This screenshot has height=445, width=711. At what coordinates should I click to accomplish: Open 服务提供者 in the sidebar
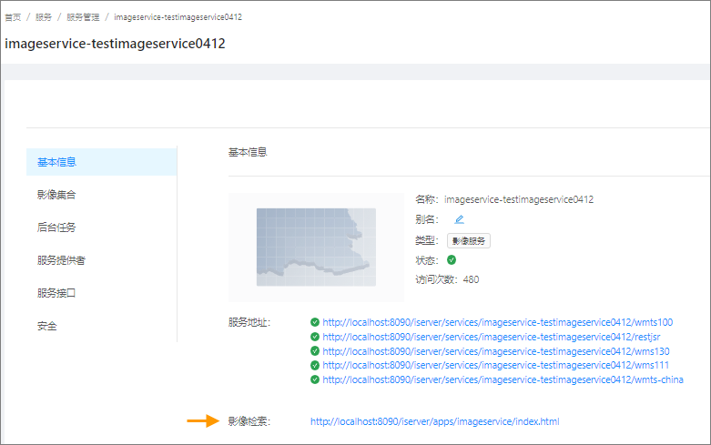[61, 260]
